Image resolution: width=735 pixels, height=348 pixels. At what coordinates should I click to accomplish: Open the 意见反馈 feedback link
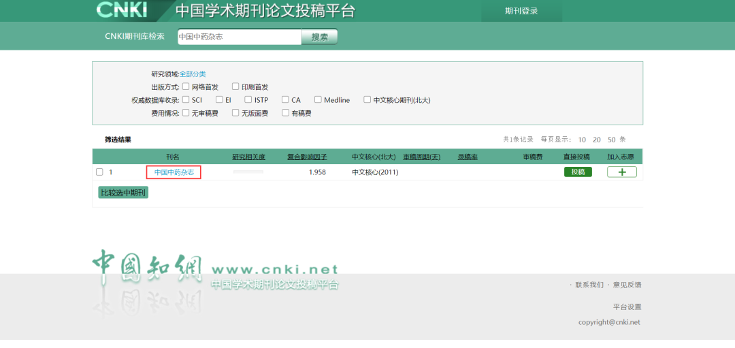click(x=627, y=285)
